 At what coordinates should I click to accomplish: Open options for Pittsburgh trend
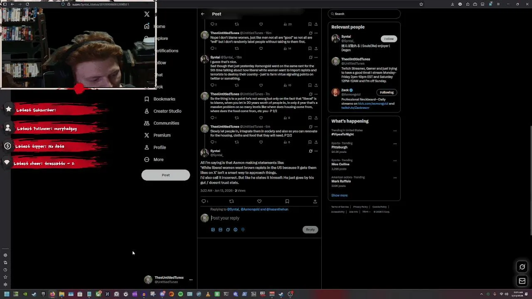point(395,144)
